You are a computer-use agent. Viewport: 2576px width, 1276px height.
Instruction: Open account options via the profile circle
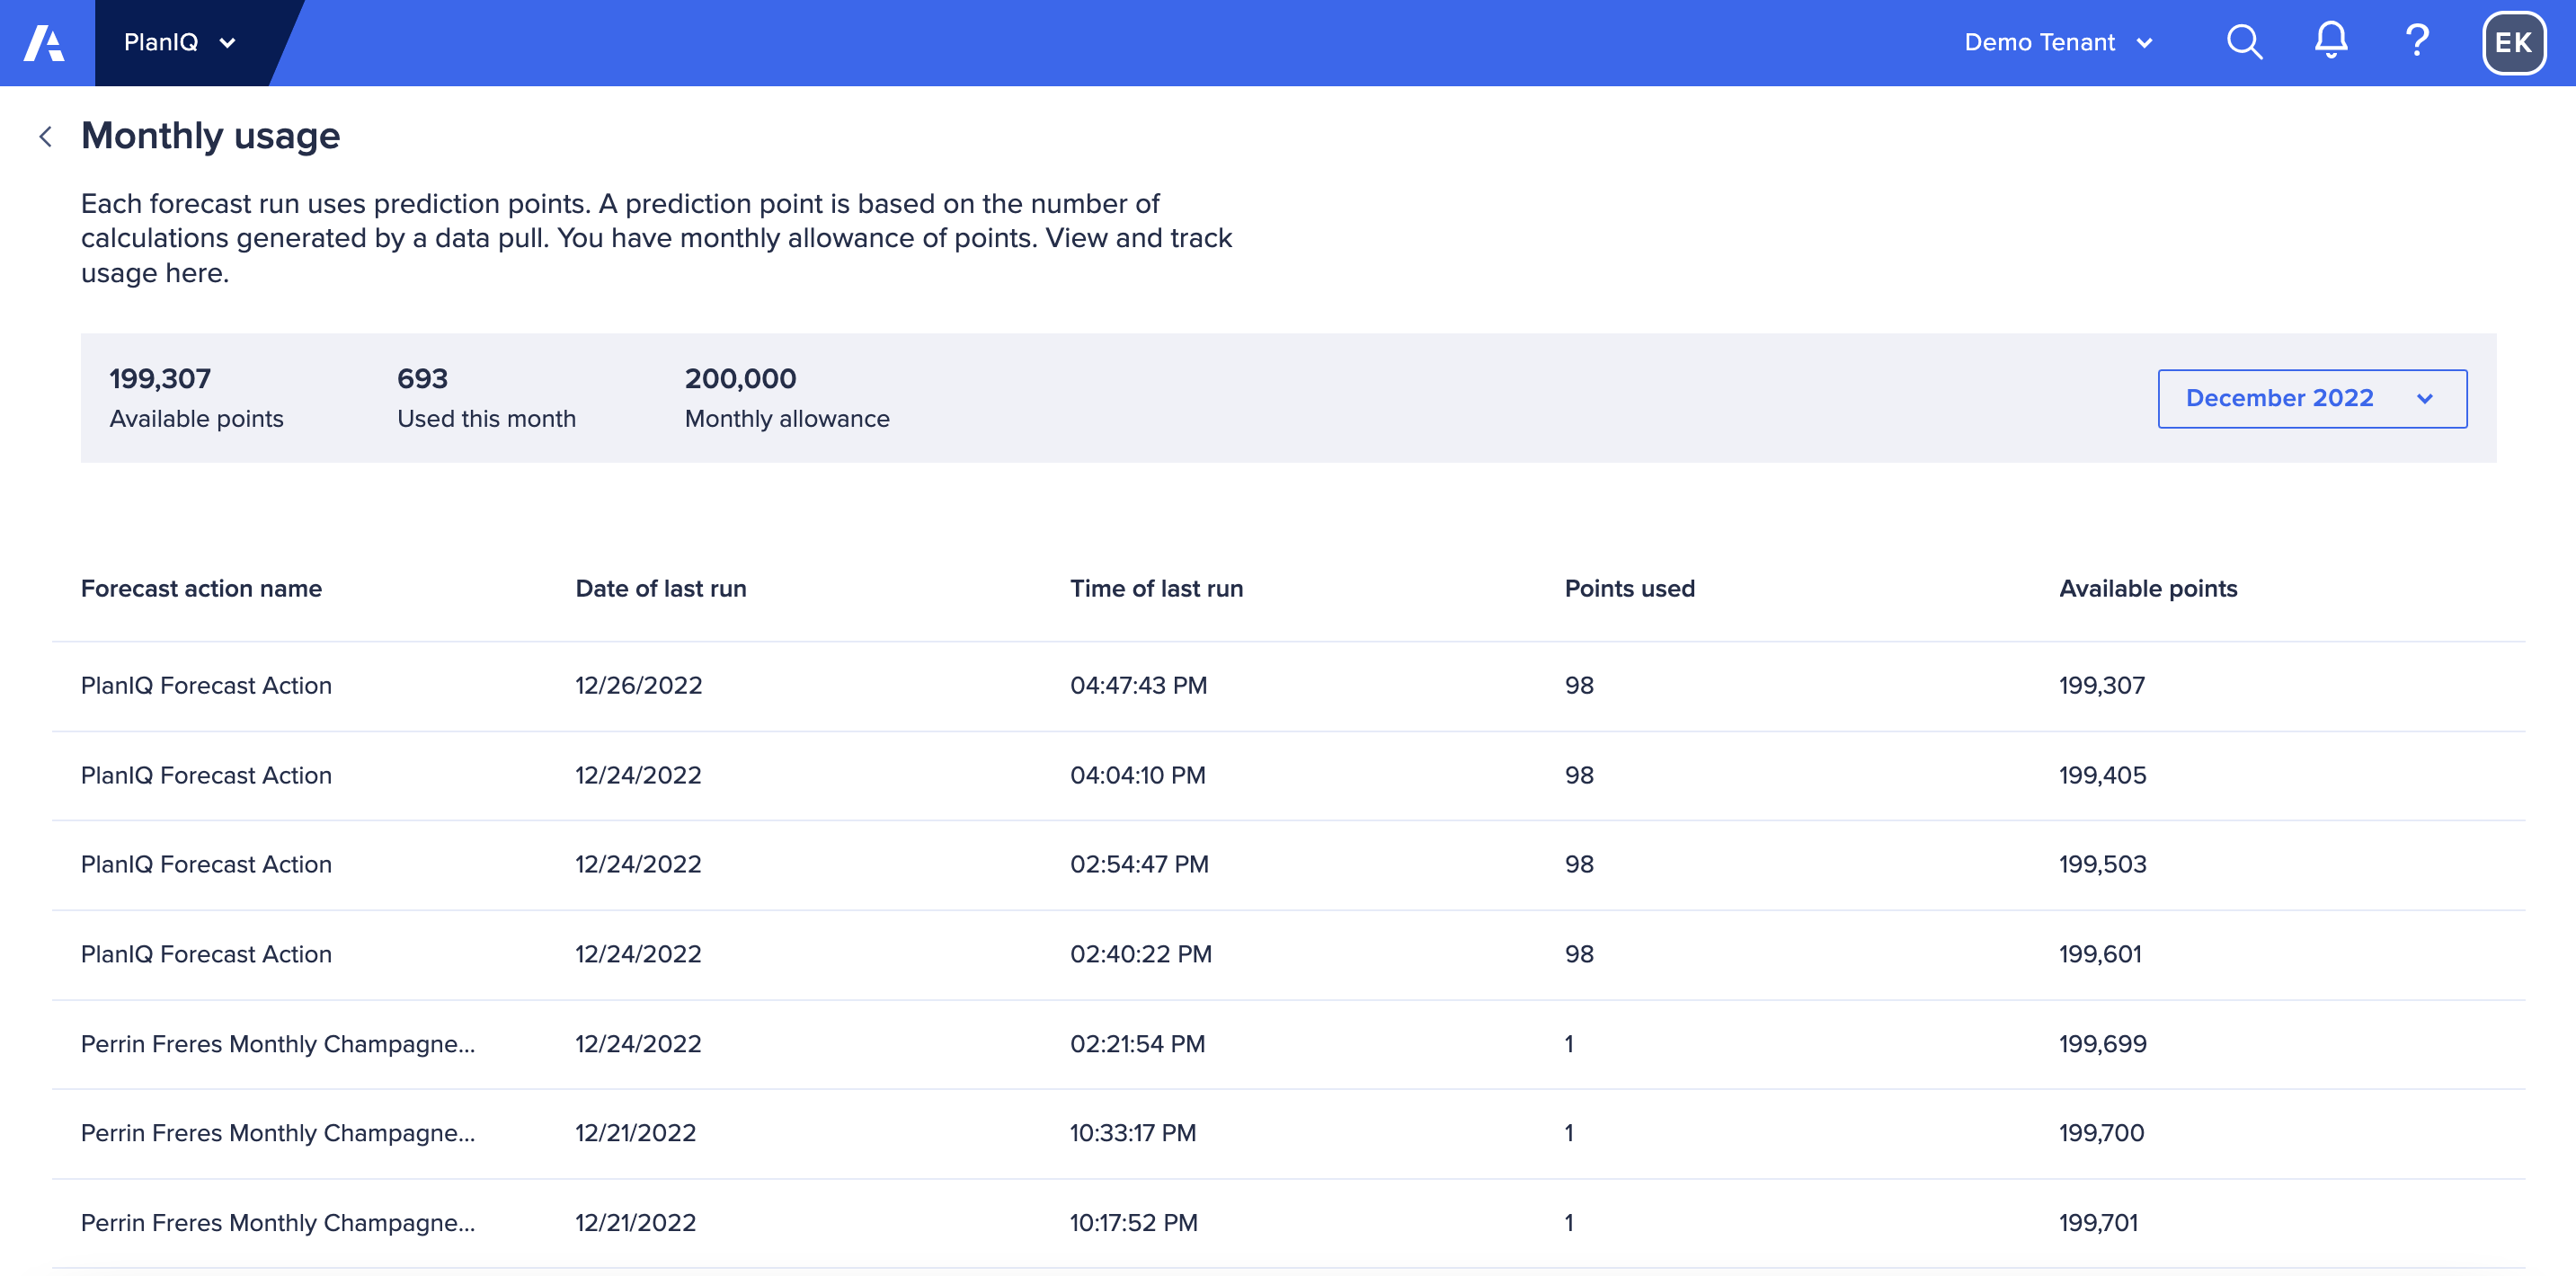click(x=2513, y=42)
